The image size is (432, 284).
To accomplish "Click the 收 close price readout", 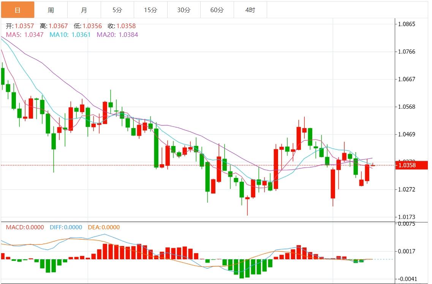I will tap(122, 26).
